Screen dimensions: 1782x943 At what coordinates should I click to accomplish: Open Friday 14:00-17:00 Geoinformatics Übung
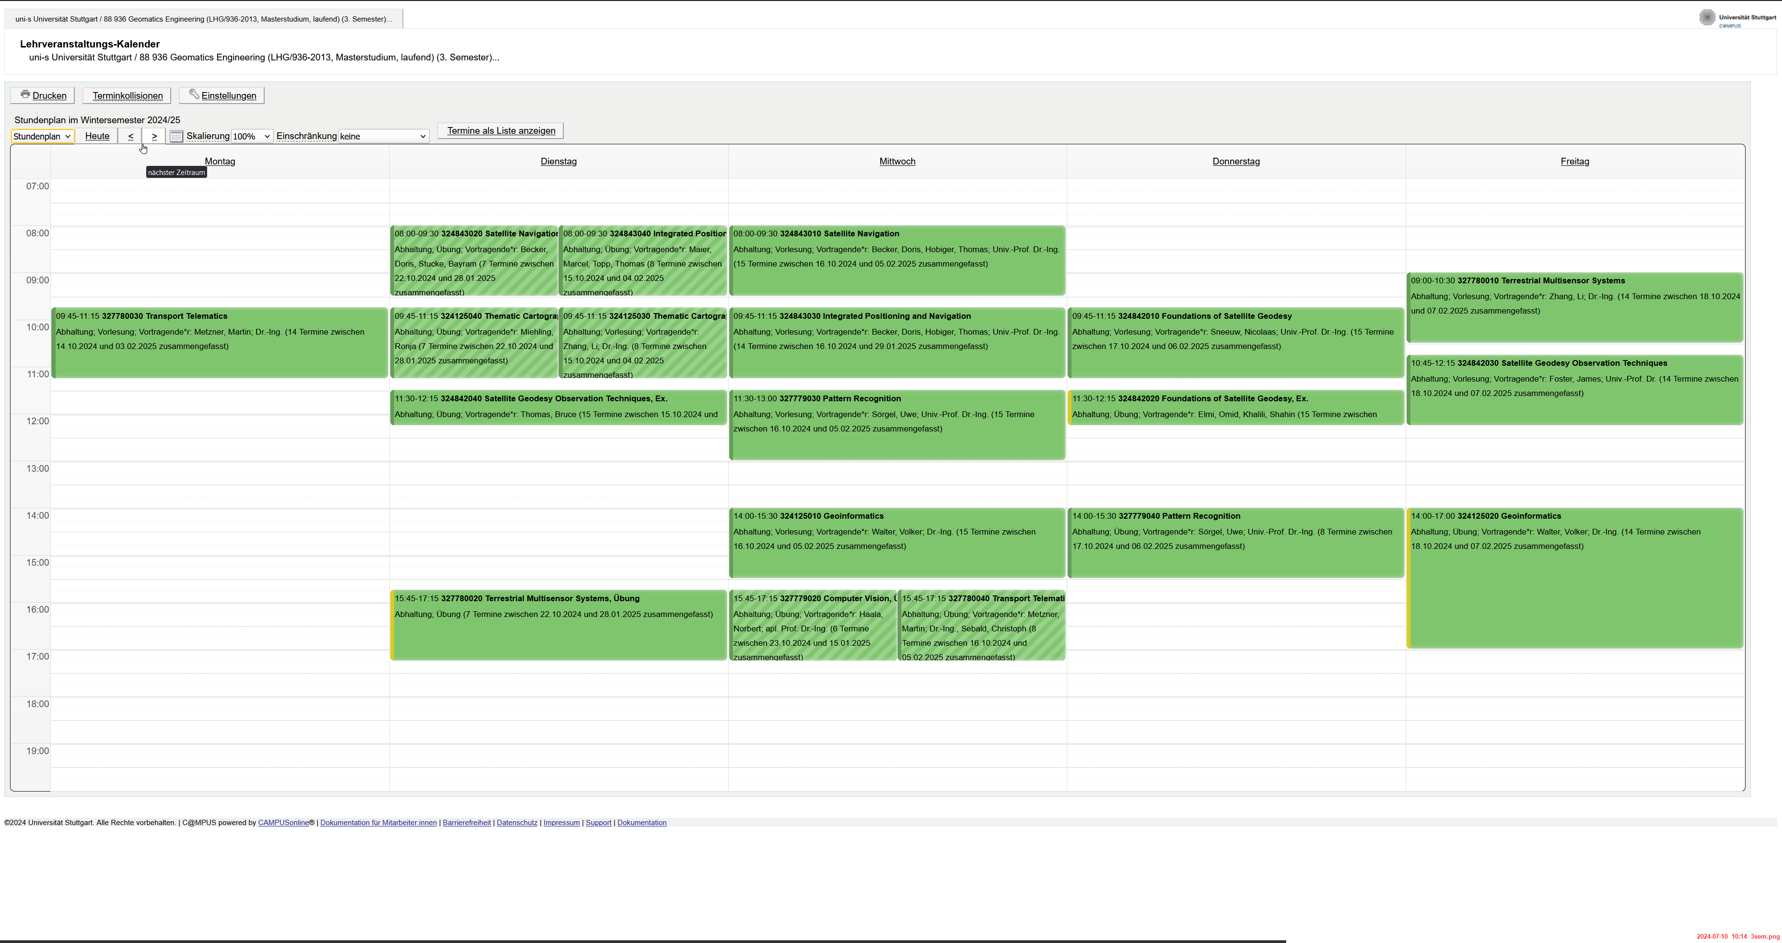pyautogui.click(x=1575, y=578)
